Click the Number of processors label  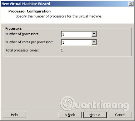click(22, 34)
